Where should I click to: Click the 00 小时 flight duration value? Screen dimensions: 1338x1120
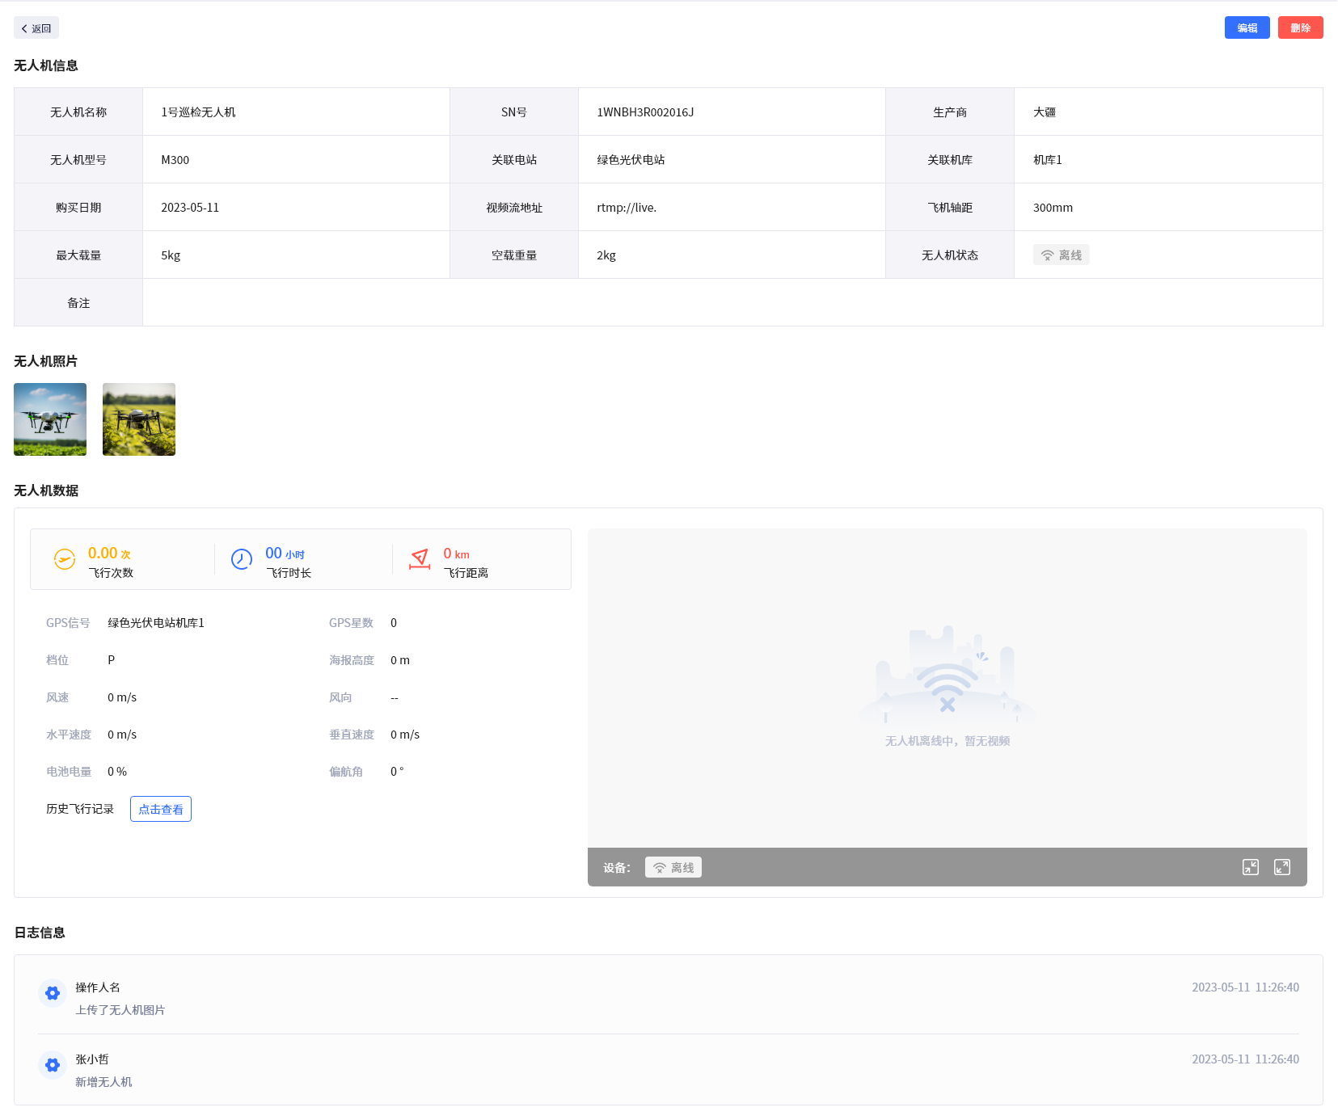coord(285,554)
